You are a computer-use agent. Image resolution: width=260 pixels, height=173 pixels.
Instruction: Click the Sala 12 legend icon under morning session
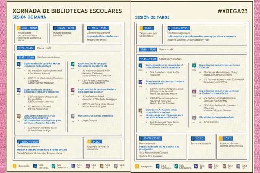coord(116,166)
